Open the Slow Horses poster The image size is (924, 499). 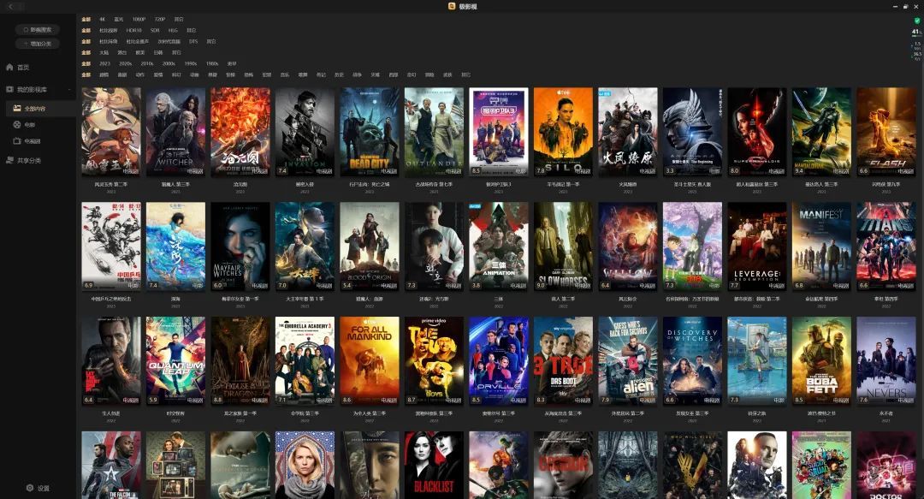[x=563, y=247]
